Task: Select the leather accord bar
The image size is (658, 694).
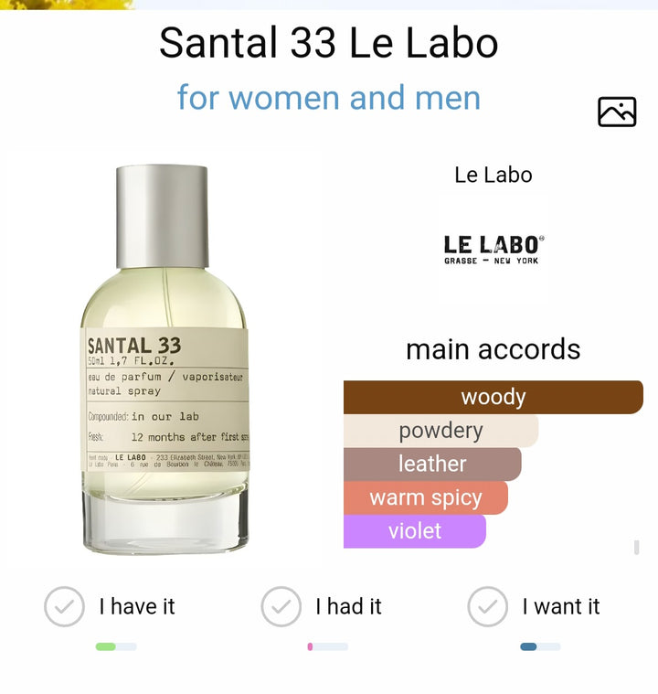Action: pos(432,464)
